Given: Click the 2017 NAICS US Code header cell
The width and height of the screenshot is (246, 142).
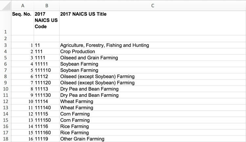Looking at the screenshot, I should (x=46, y=21).
